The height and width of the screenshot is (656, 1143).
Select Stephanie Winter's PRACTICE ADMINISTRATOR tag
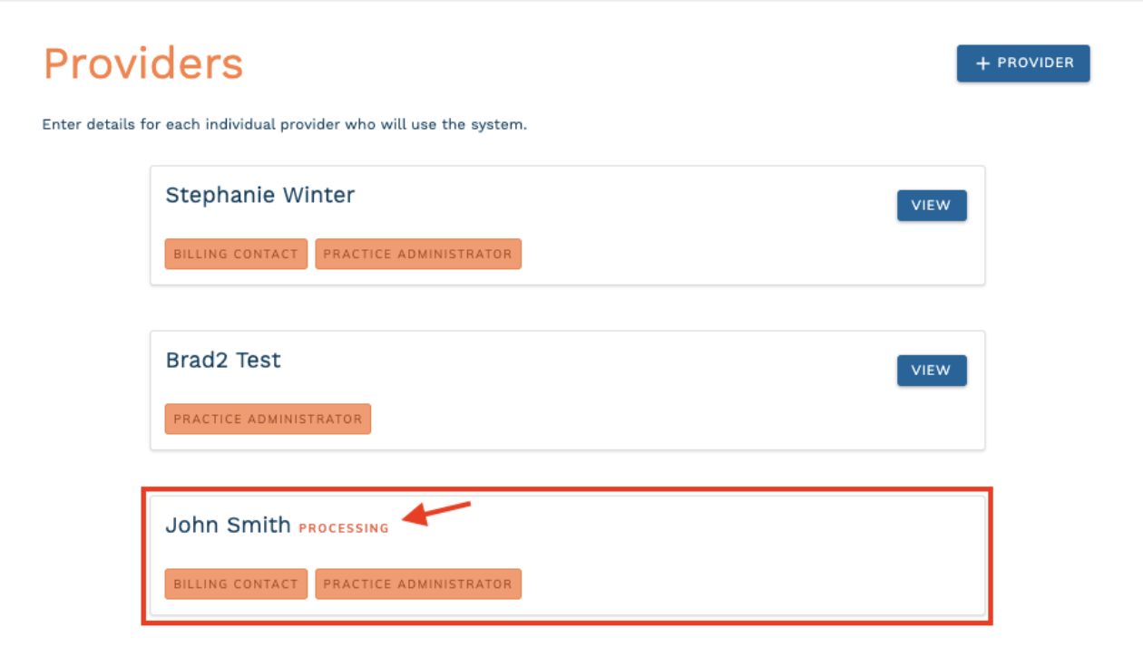(x=418, y=255)
